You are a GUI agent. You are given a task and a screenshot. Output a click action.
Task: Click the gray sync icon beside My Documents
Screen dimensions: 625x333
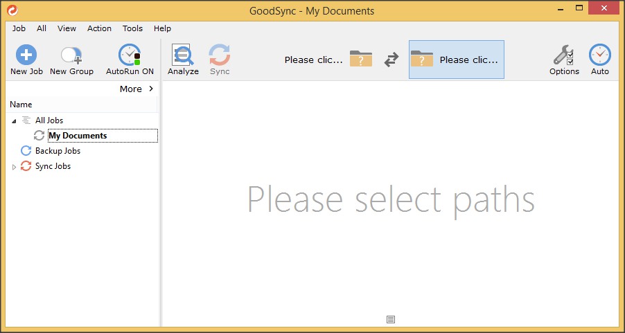click(x=39, y=136)
